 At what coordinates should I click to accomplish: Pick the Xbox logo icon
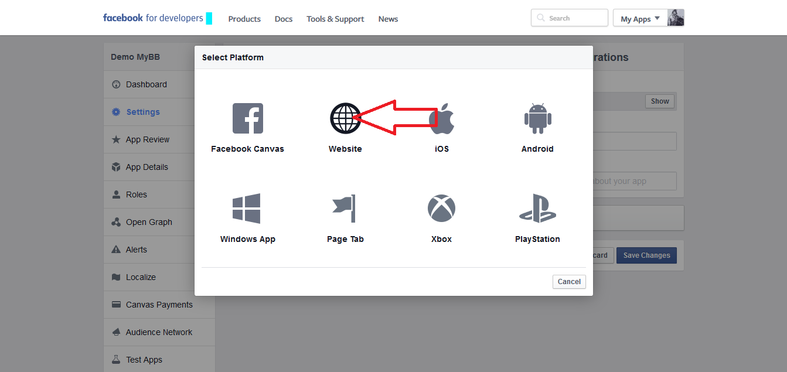(x=441, y=209)
